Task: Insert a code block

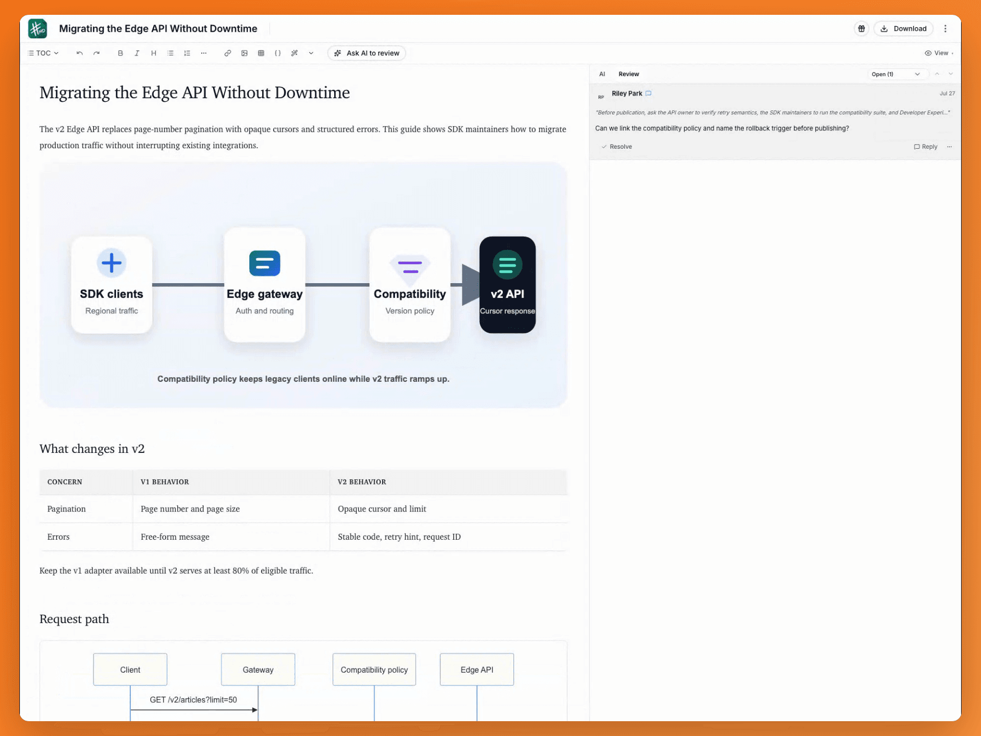Action: [x=278, y=53]
